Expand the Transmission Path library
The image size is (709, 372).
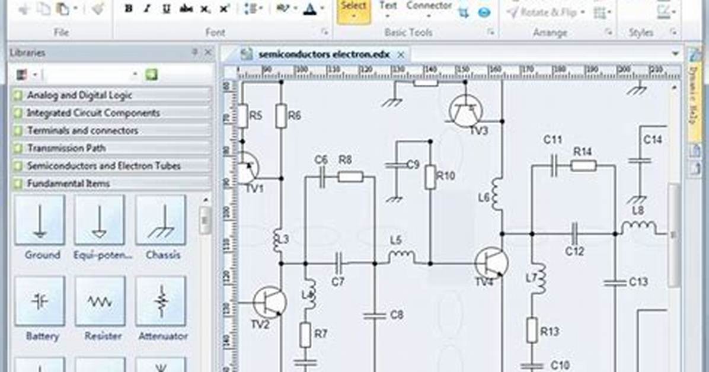[111, 148]
